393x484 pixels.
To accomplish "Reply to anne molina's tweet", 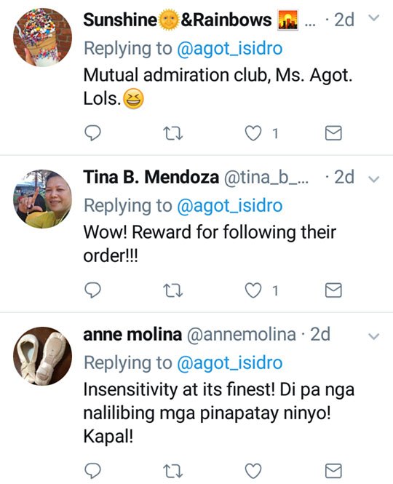I will (92, 471).
